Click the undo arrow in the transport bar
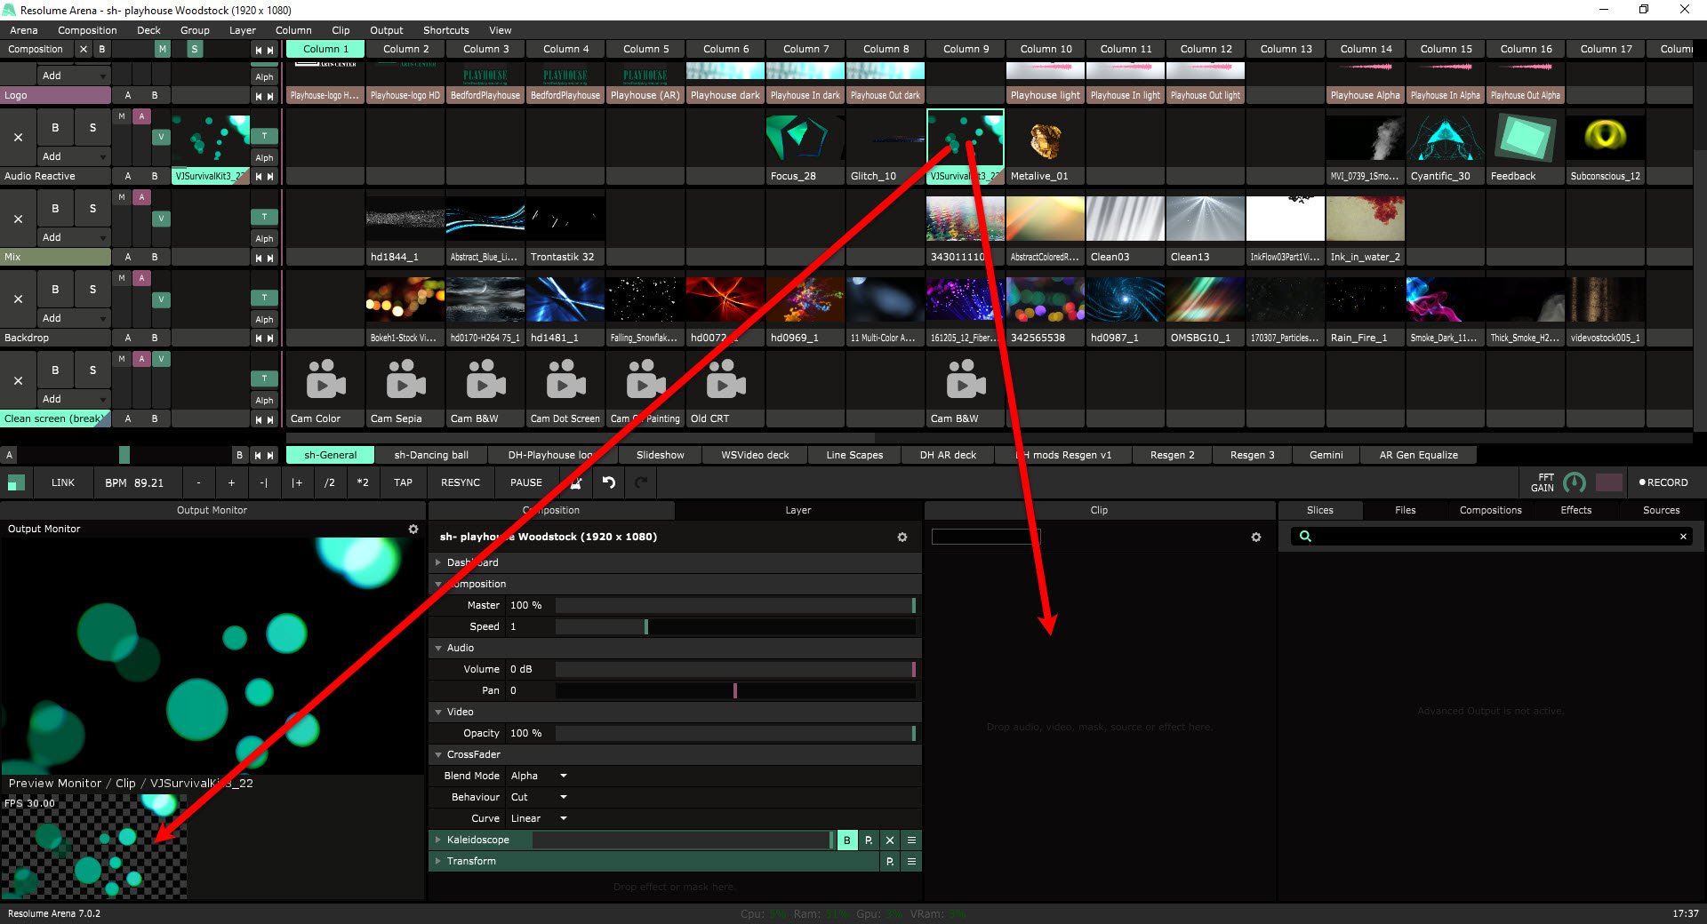Viewport: 1707px width, 924px height. pyautogui.click(x=609, y=482)
